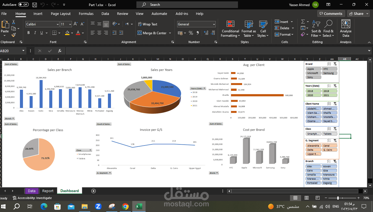Click the Undo arrow icon

click(42, 5)
